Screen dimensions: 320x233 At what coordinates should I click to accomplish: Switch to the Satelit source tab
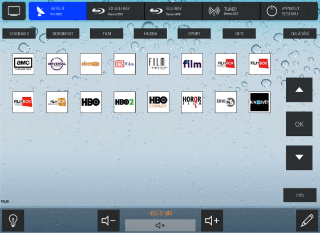click(58, 11)
